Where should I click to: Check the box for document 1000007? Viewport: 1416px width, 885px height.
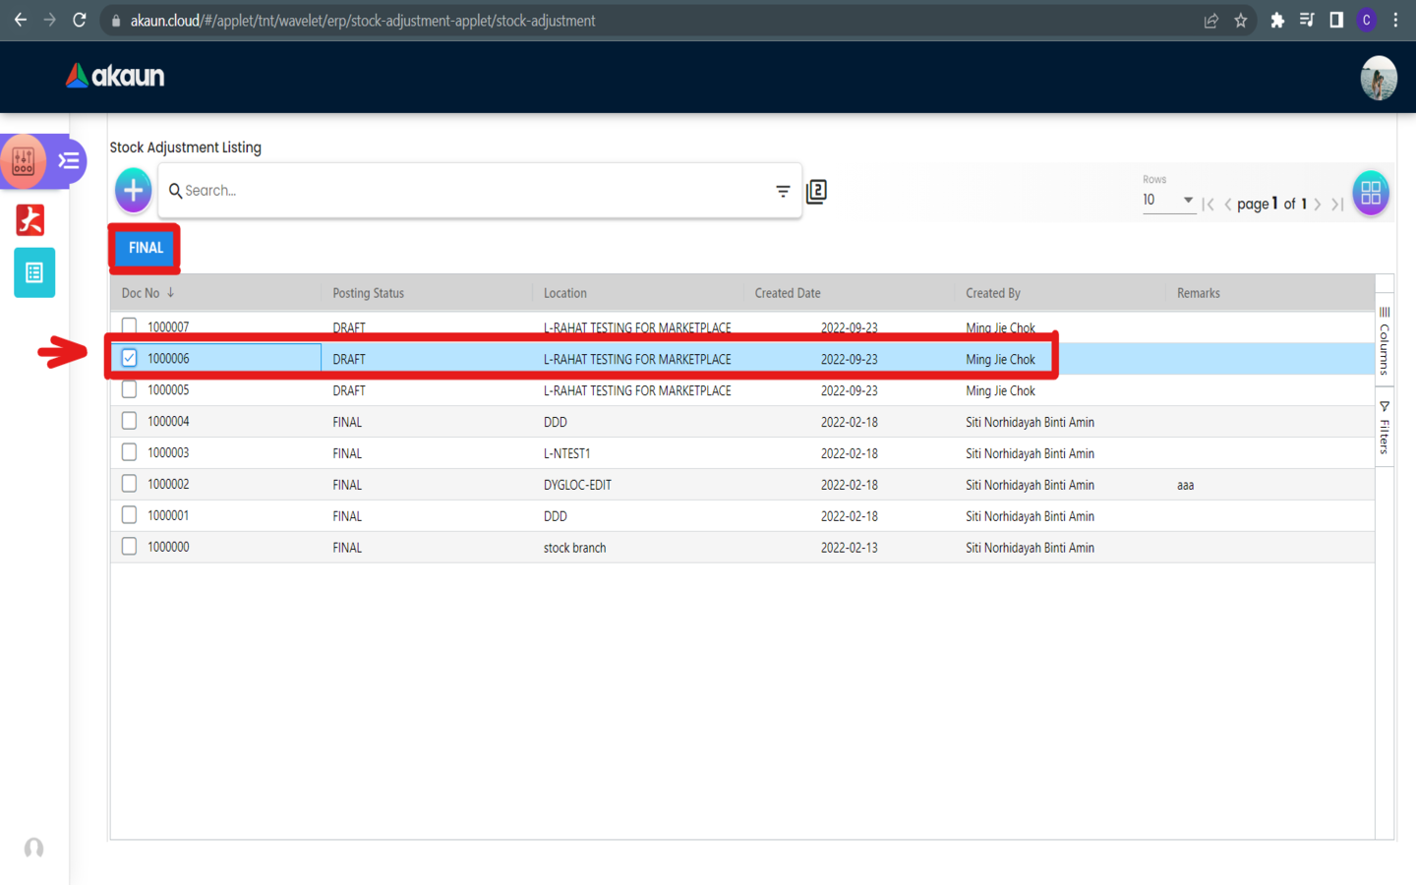tap(129, 326)
